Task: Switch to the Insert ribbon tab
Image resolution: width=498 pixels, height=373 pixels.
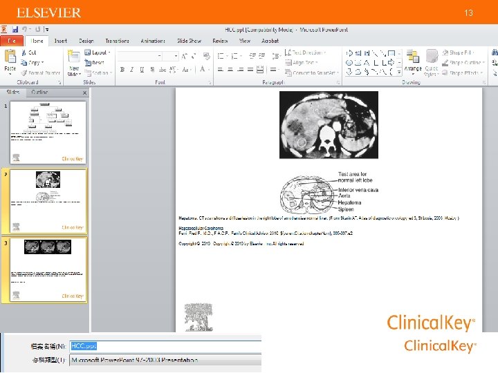Action: coord(61,41)
